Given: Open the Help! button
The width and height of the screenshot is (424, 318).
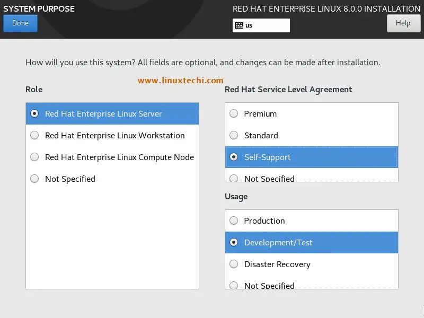Looking at the screenshot, I should click(x=403, y=23).
